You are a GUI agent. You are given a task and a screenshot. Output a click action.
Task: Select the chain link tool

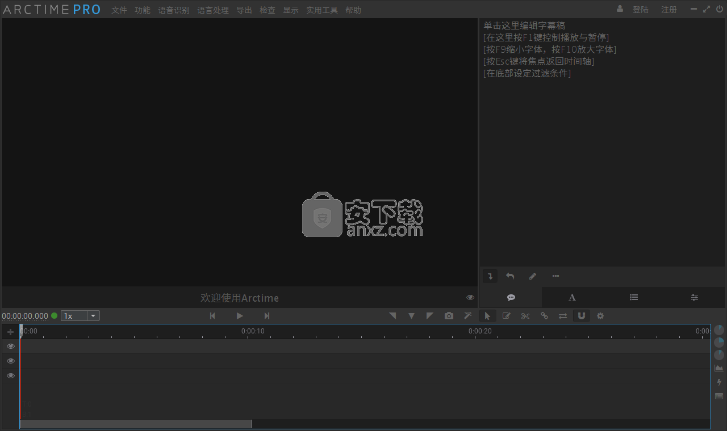pyautogui.click(x=544, y=316)
